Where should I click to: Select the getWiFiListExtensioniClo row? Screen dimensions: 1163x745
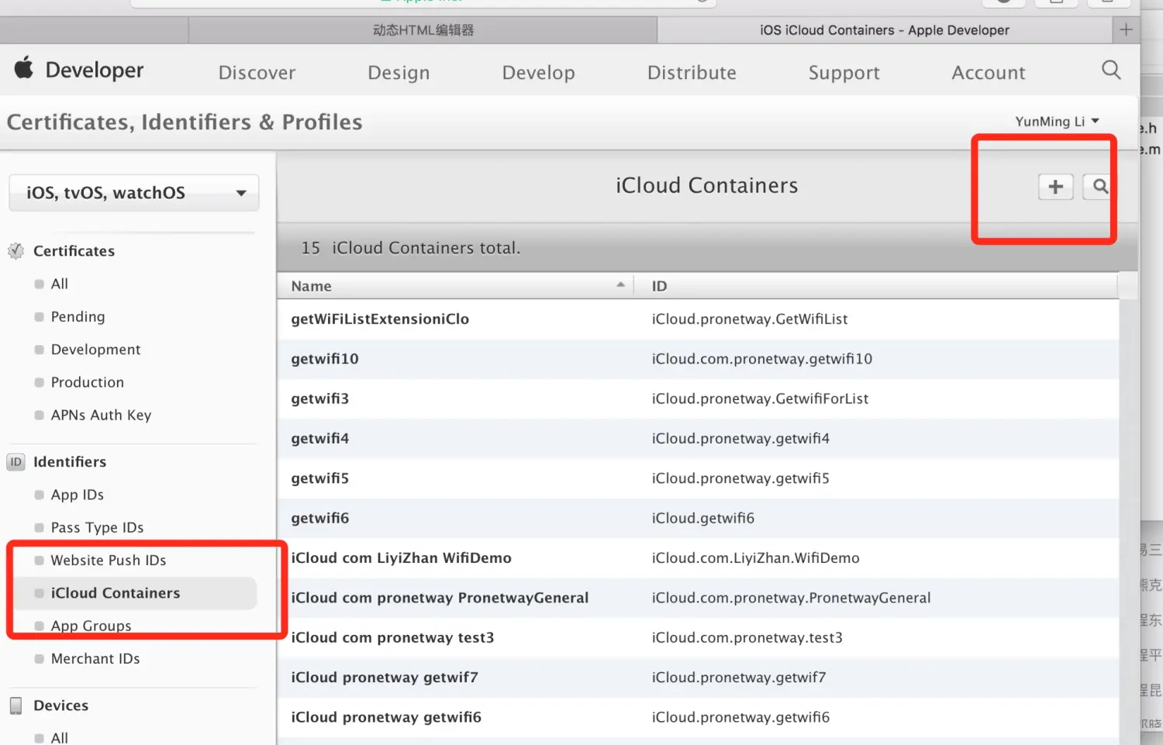[x=698, y=319]
